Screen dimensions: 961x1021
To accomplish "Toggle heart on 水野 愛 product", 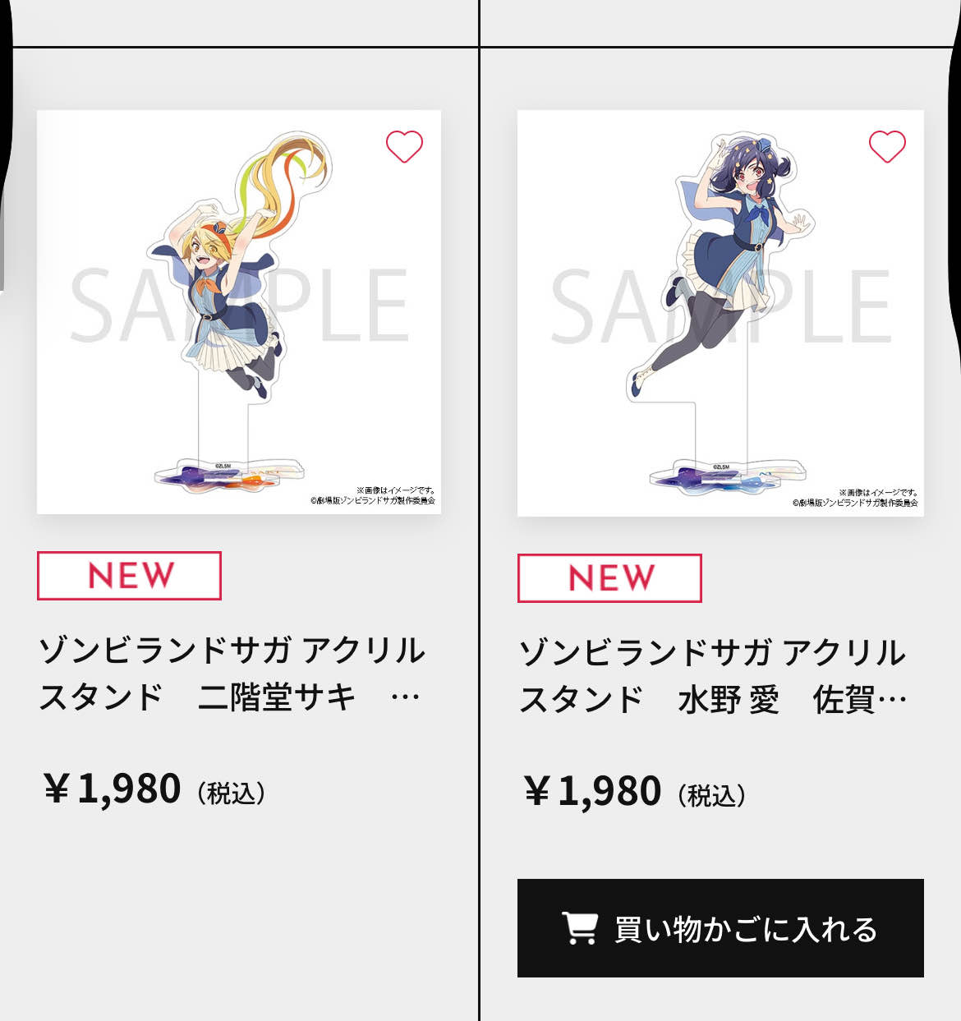I will (x=887, y=147).
